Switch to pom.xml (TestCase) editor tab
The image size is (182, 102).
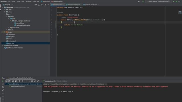point(91,5)
